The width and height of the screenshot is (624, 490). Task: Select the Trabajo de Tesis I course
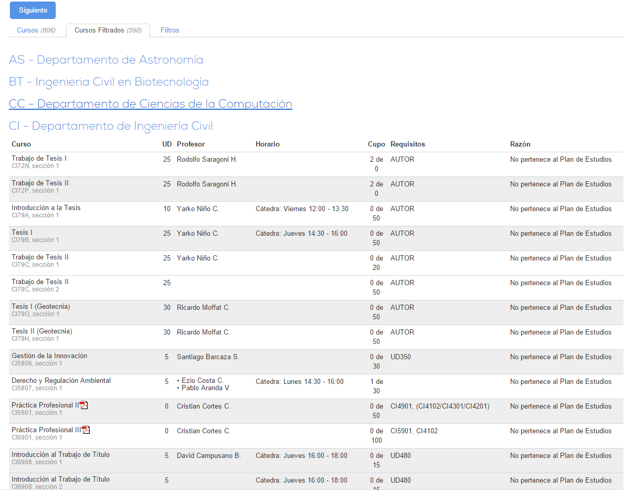(39, 159)
